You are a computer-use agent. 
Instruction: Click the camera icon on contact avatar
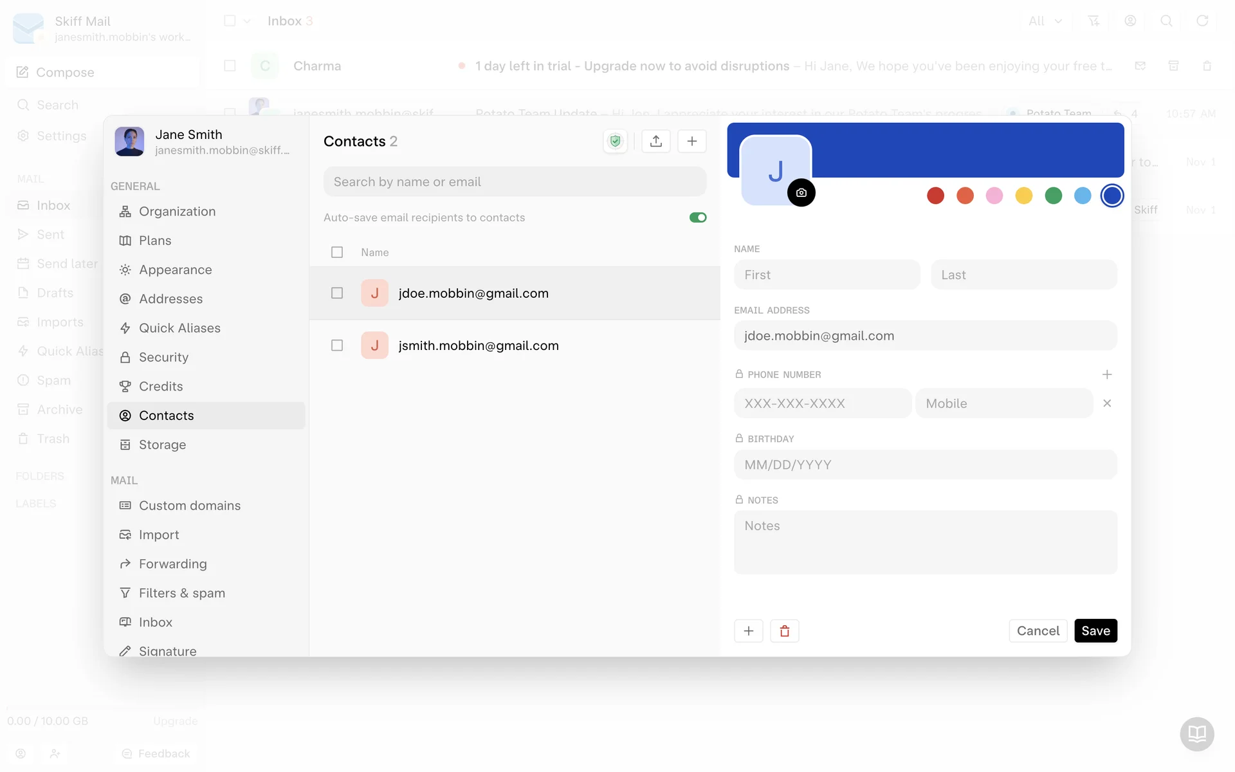click(x=801, y=193)
